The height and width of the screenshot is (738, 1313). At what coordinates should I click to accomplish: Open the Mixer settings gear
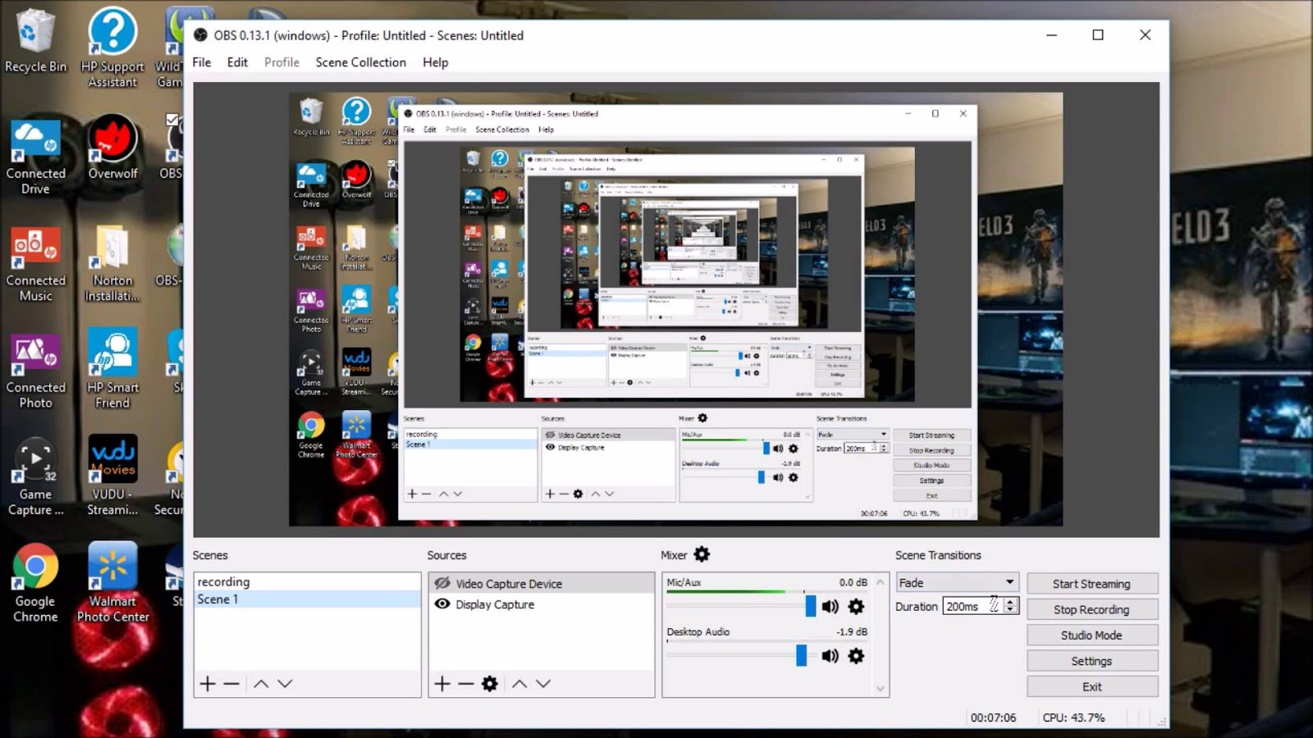click(702, 555)
